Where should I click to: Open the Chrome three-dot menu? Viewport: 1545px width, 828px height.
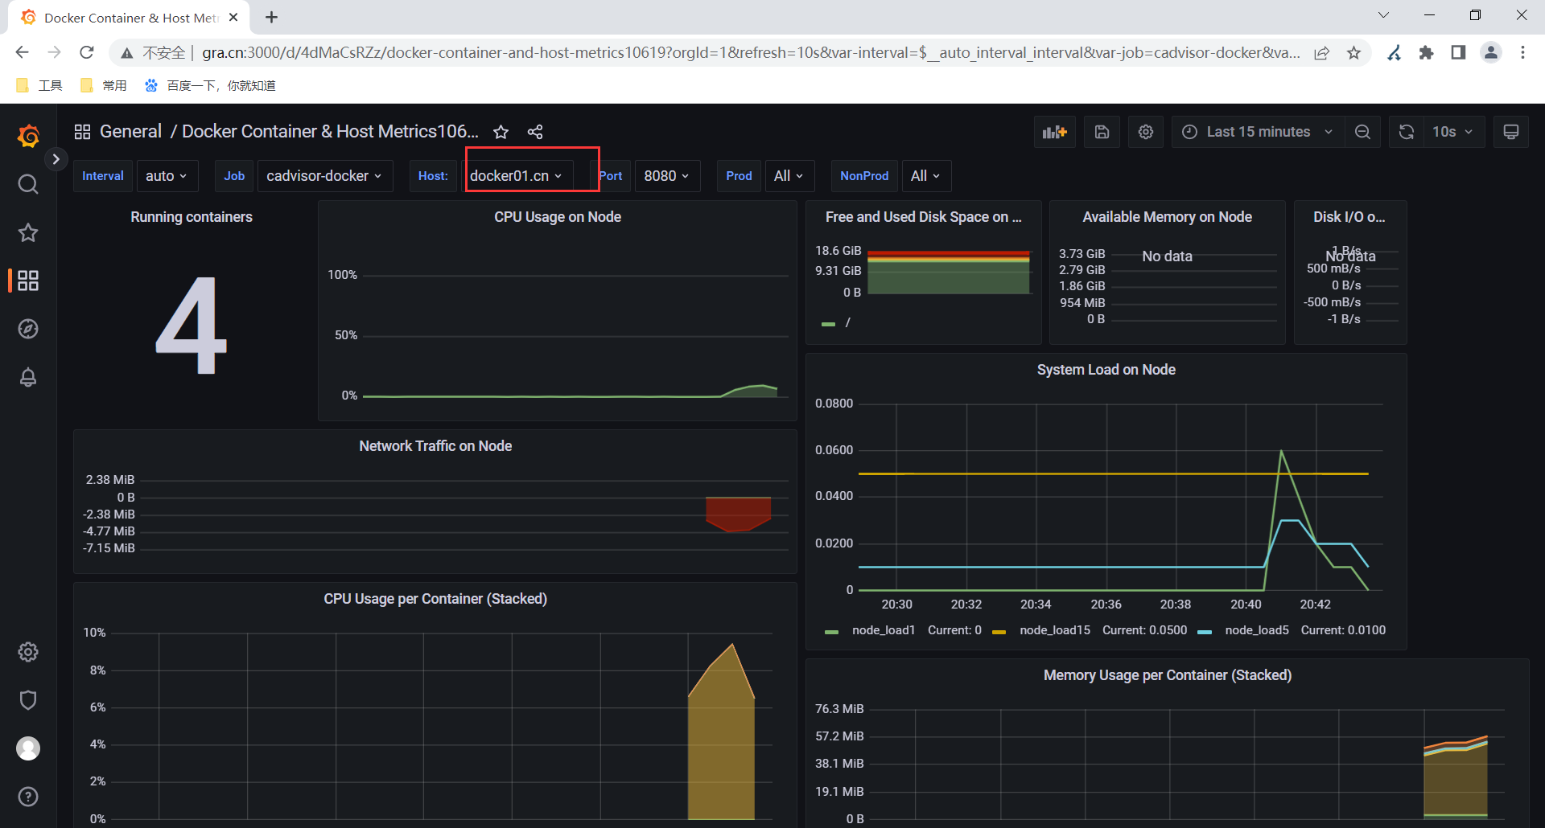(1522, 52)
